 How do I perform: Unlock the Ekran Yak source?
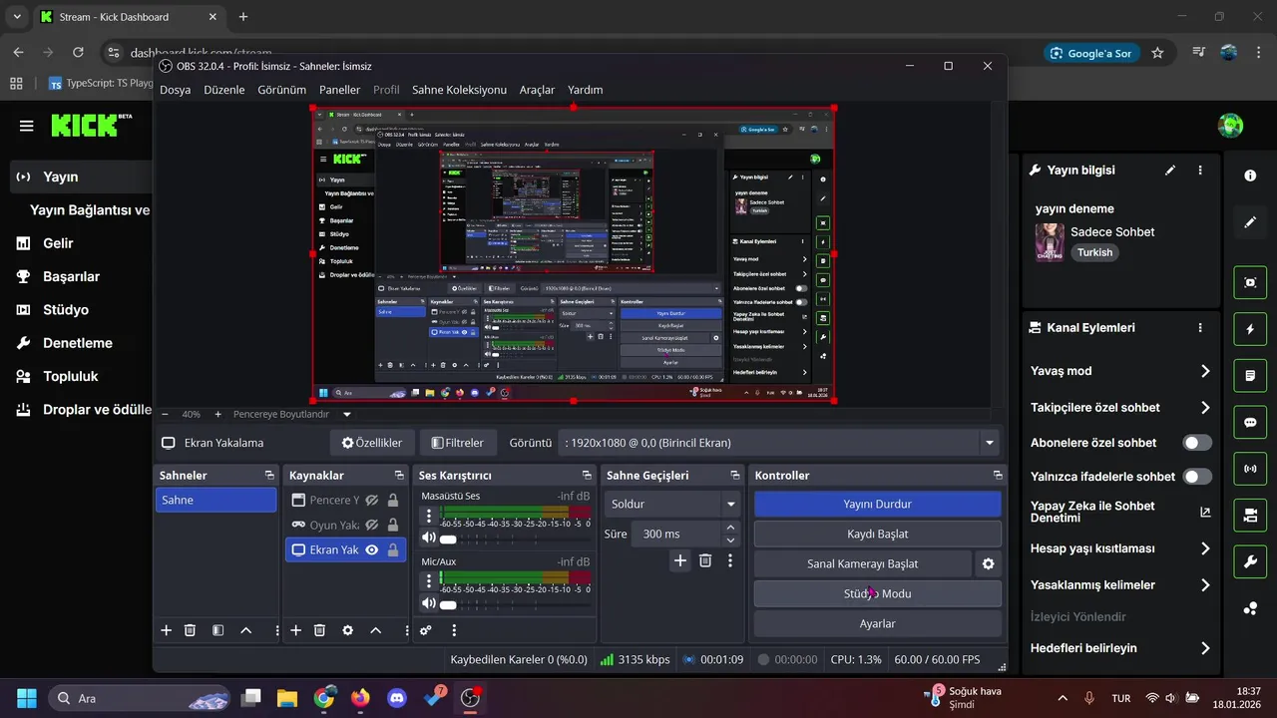tap(393, 549)
